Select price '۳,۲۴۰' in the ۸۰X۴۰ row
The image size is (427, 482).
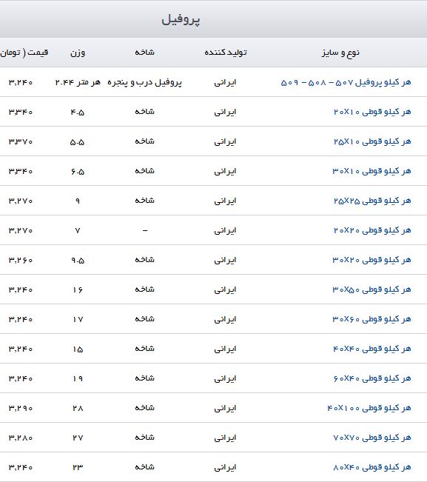click(20, 467)
